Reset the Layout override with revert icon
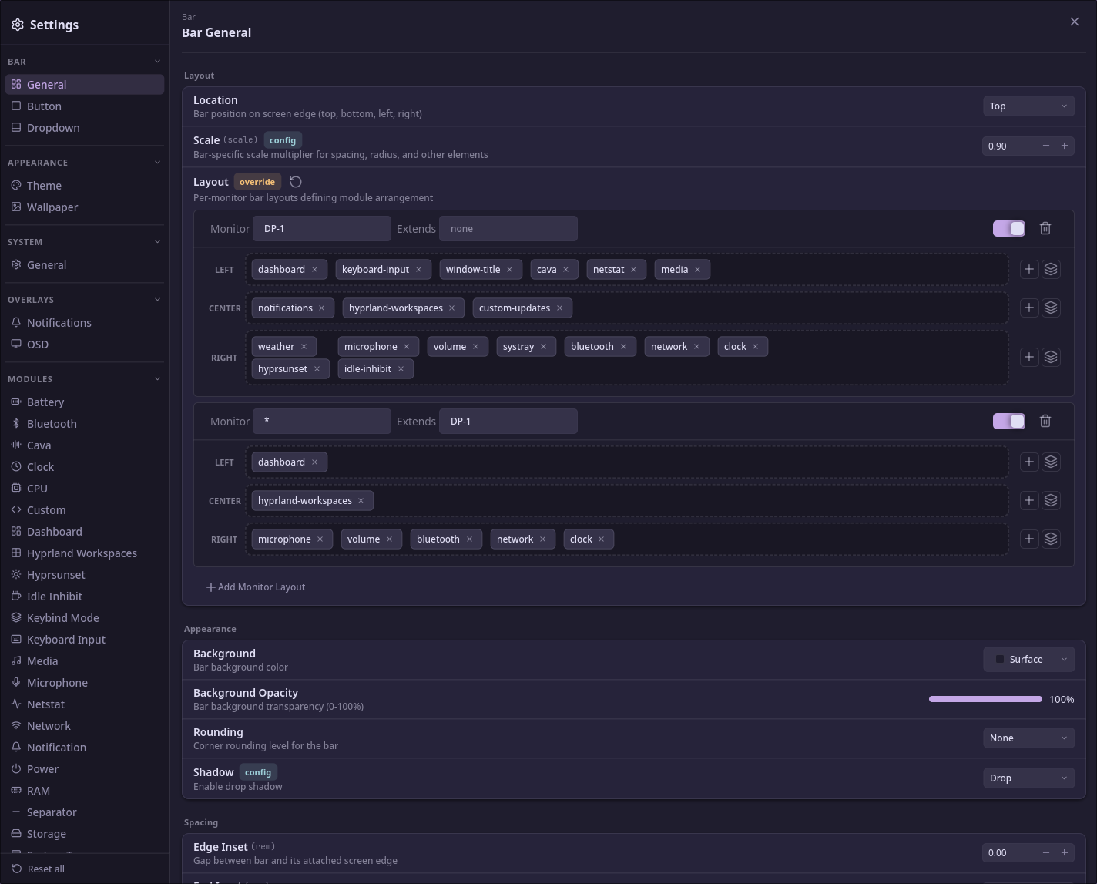Screen dimensions: 1097x884 click(x=296, y=182)
